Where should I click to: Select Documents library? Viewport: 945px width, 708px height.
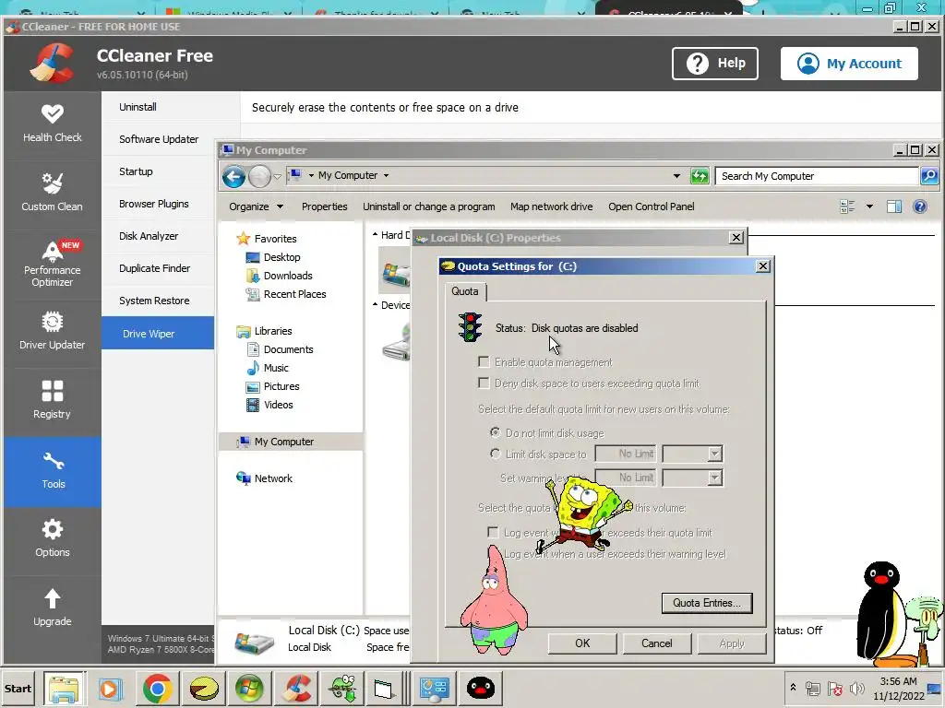pyautogui.click(x=288, y=349)
